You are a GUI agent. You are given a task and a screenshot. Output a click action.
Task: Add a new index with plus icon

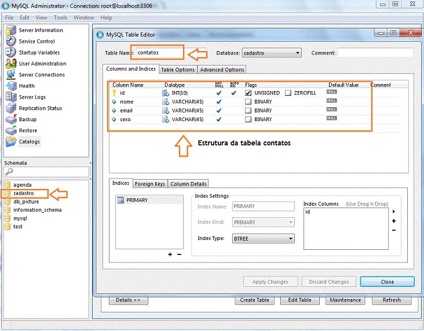170,254
